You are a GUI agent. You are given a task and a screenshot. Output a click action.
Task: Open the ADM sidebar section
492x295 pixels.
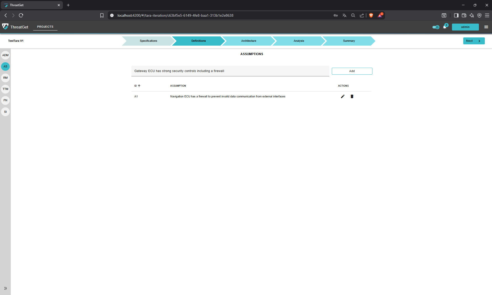click(5, 55)
